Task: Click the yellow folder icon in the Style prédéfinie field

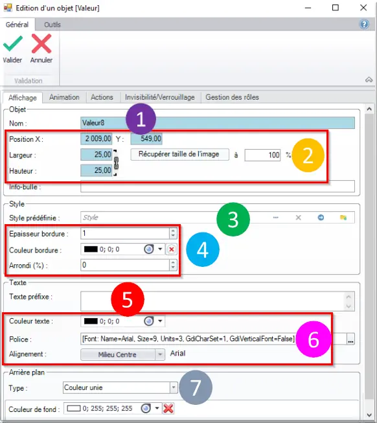Action: click(x=343, y=218)
